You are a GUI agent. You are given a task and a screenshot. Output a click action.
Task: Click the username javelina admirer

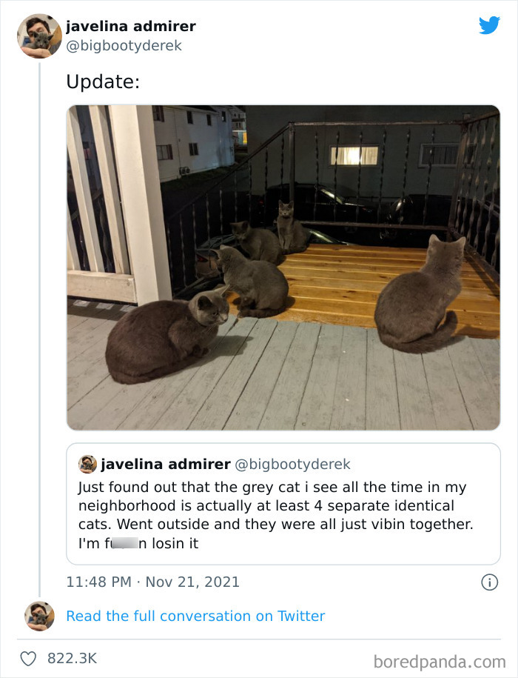[131, 26]
